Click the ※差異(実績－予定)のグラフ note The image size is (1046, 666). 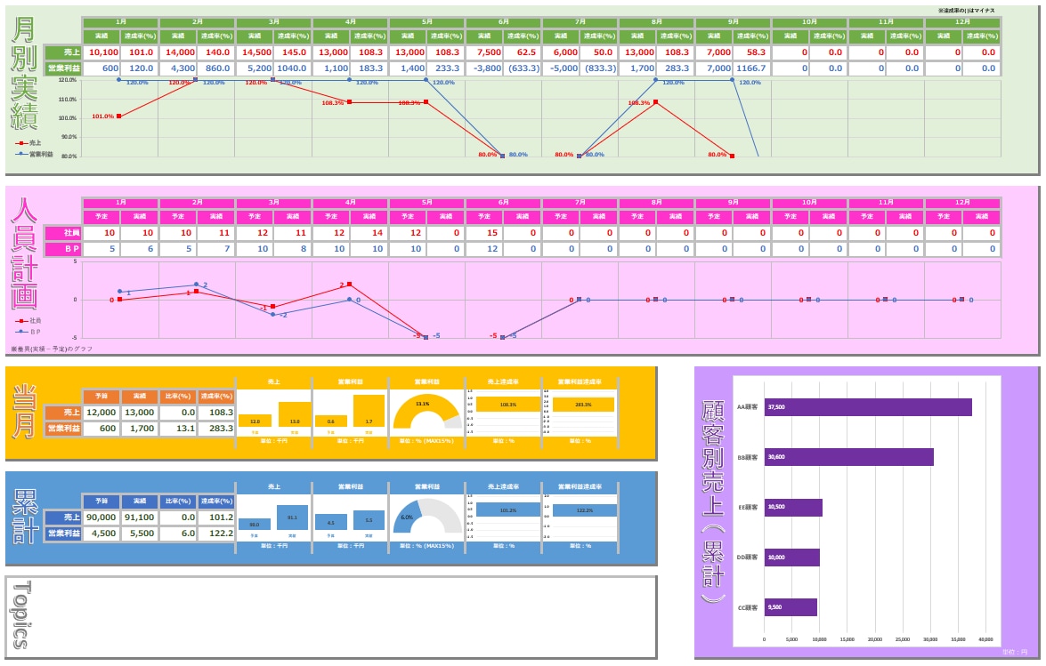pos(52,349)
